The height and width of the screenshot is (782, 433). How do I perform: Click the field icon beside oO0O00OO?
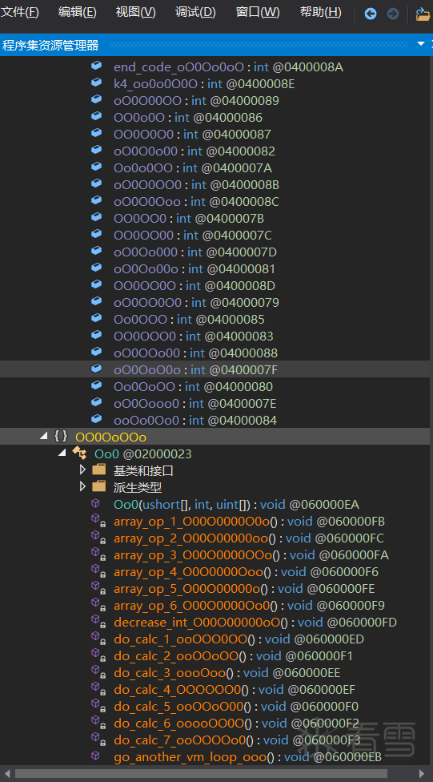pyautogui.click(x=96, y=99)
